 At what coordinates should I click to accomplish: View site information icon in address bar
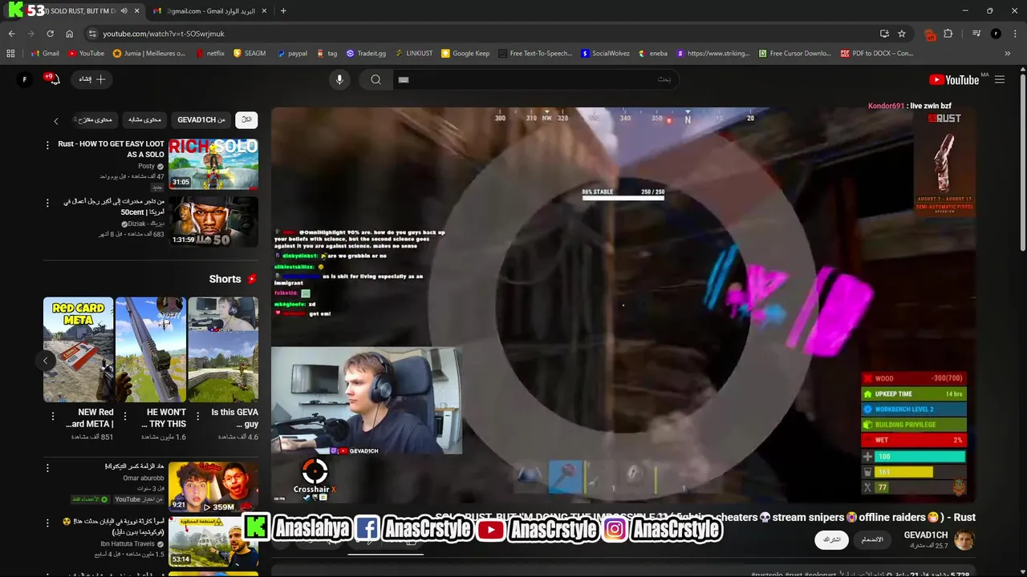click(x=92, y=34)
